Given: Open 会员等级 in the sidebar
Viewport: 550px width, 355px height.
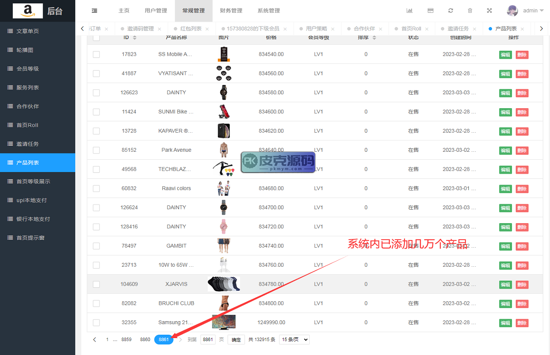Looking at the screenshot, I should pos(27,68).
